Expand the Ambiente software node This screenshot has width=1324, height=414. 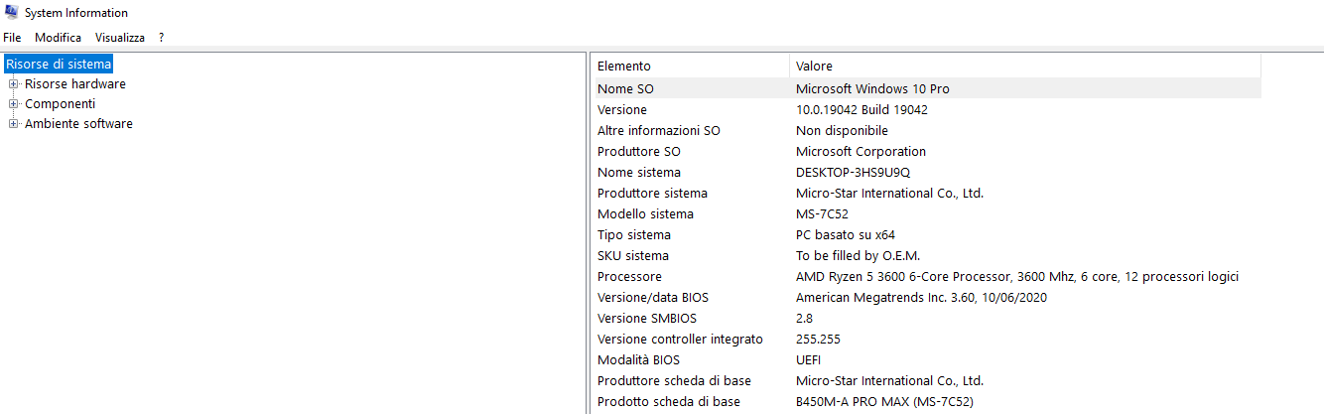[x=14, y=124]
